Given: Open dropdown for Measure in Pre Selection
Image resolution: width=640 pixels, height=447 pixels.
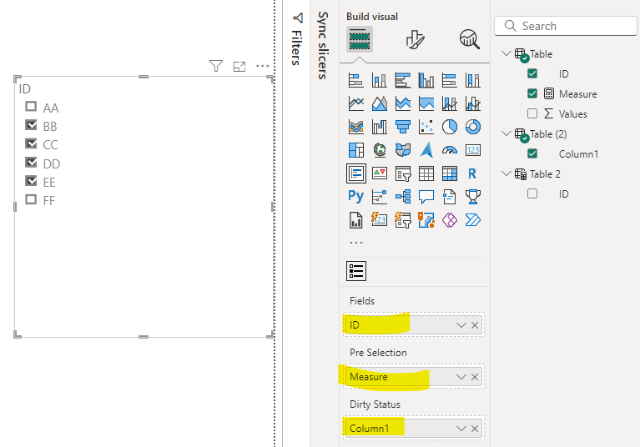Looking at the screenshot, I should [461, 377].
